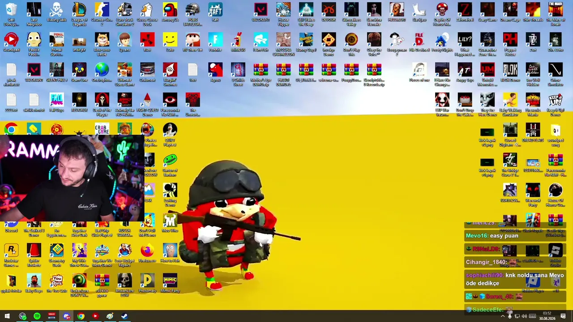This screenshot has height=322, width=573.
Task: Click the Baby Walking Simulator shortcut
Action: click(510, 104)
